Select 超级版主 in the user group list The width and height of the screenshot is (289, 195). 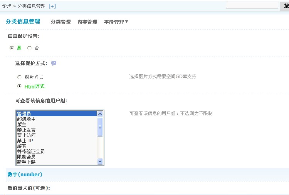coord(57,119)
